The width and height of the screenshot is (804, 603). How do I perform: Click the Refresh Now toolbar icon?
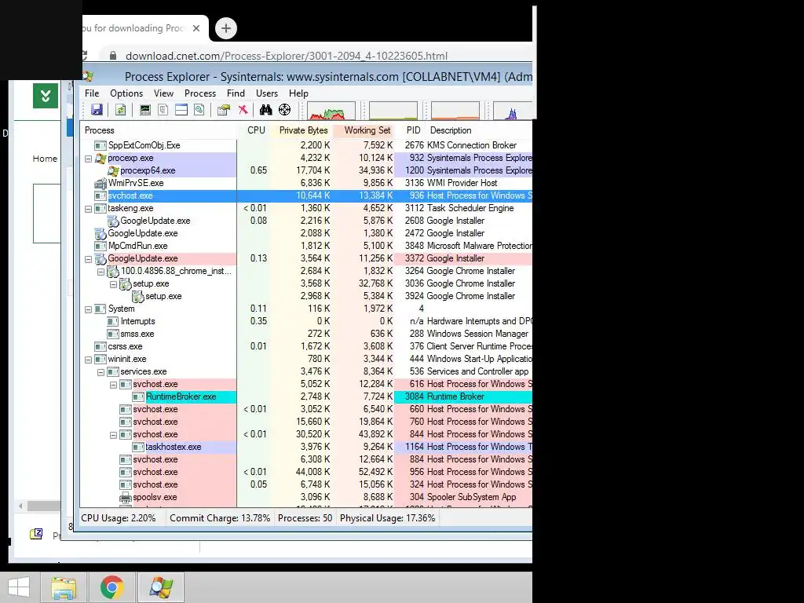click(120, 110)
